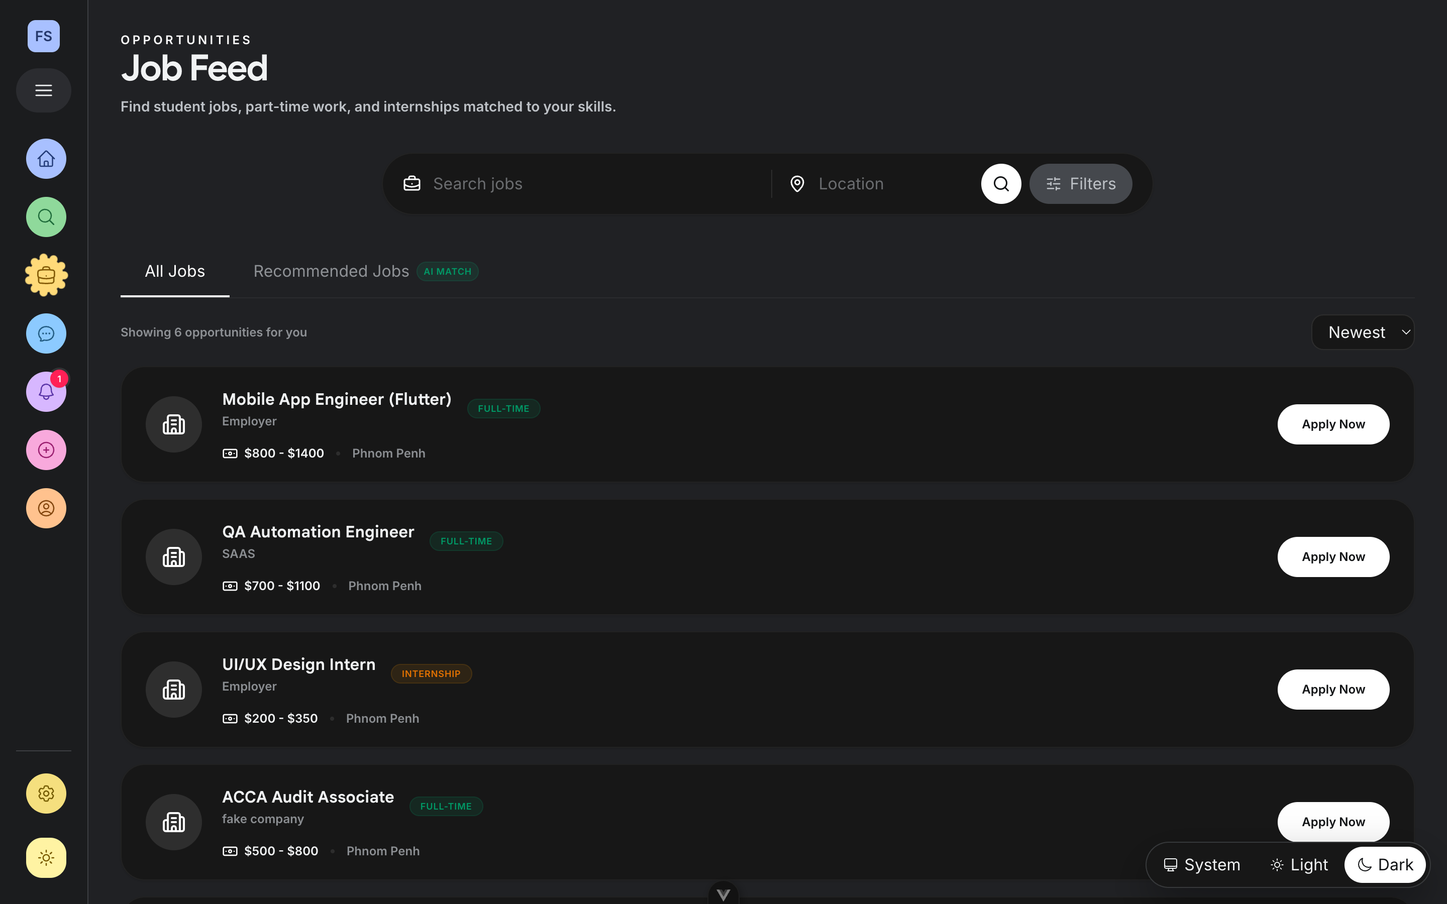This screenshot has width=1447, height=904.
Task: Click salary icon on Mobile App Engineer card
Action: point(230,454)
